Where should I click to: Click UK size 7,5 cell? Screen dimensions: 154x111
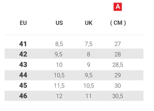[x=88, y=44]
